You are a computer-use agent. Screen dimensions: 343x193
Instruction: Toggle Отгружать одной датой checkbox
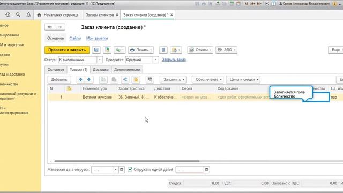[130, 169]
